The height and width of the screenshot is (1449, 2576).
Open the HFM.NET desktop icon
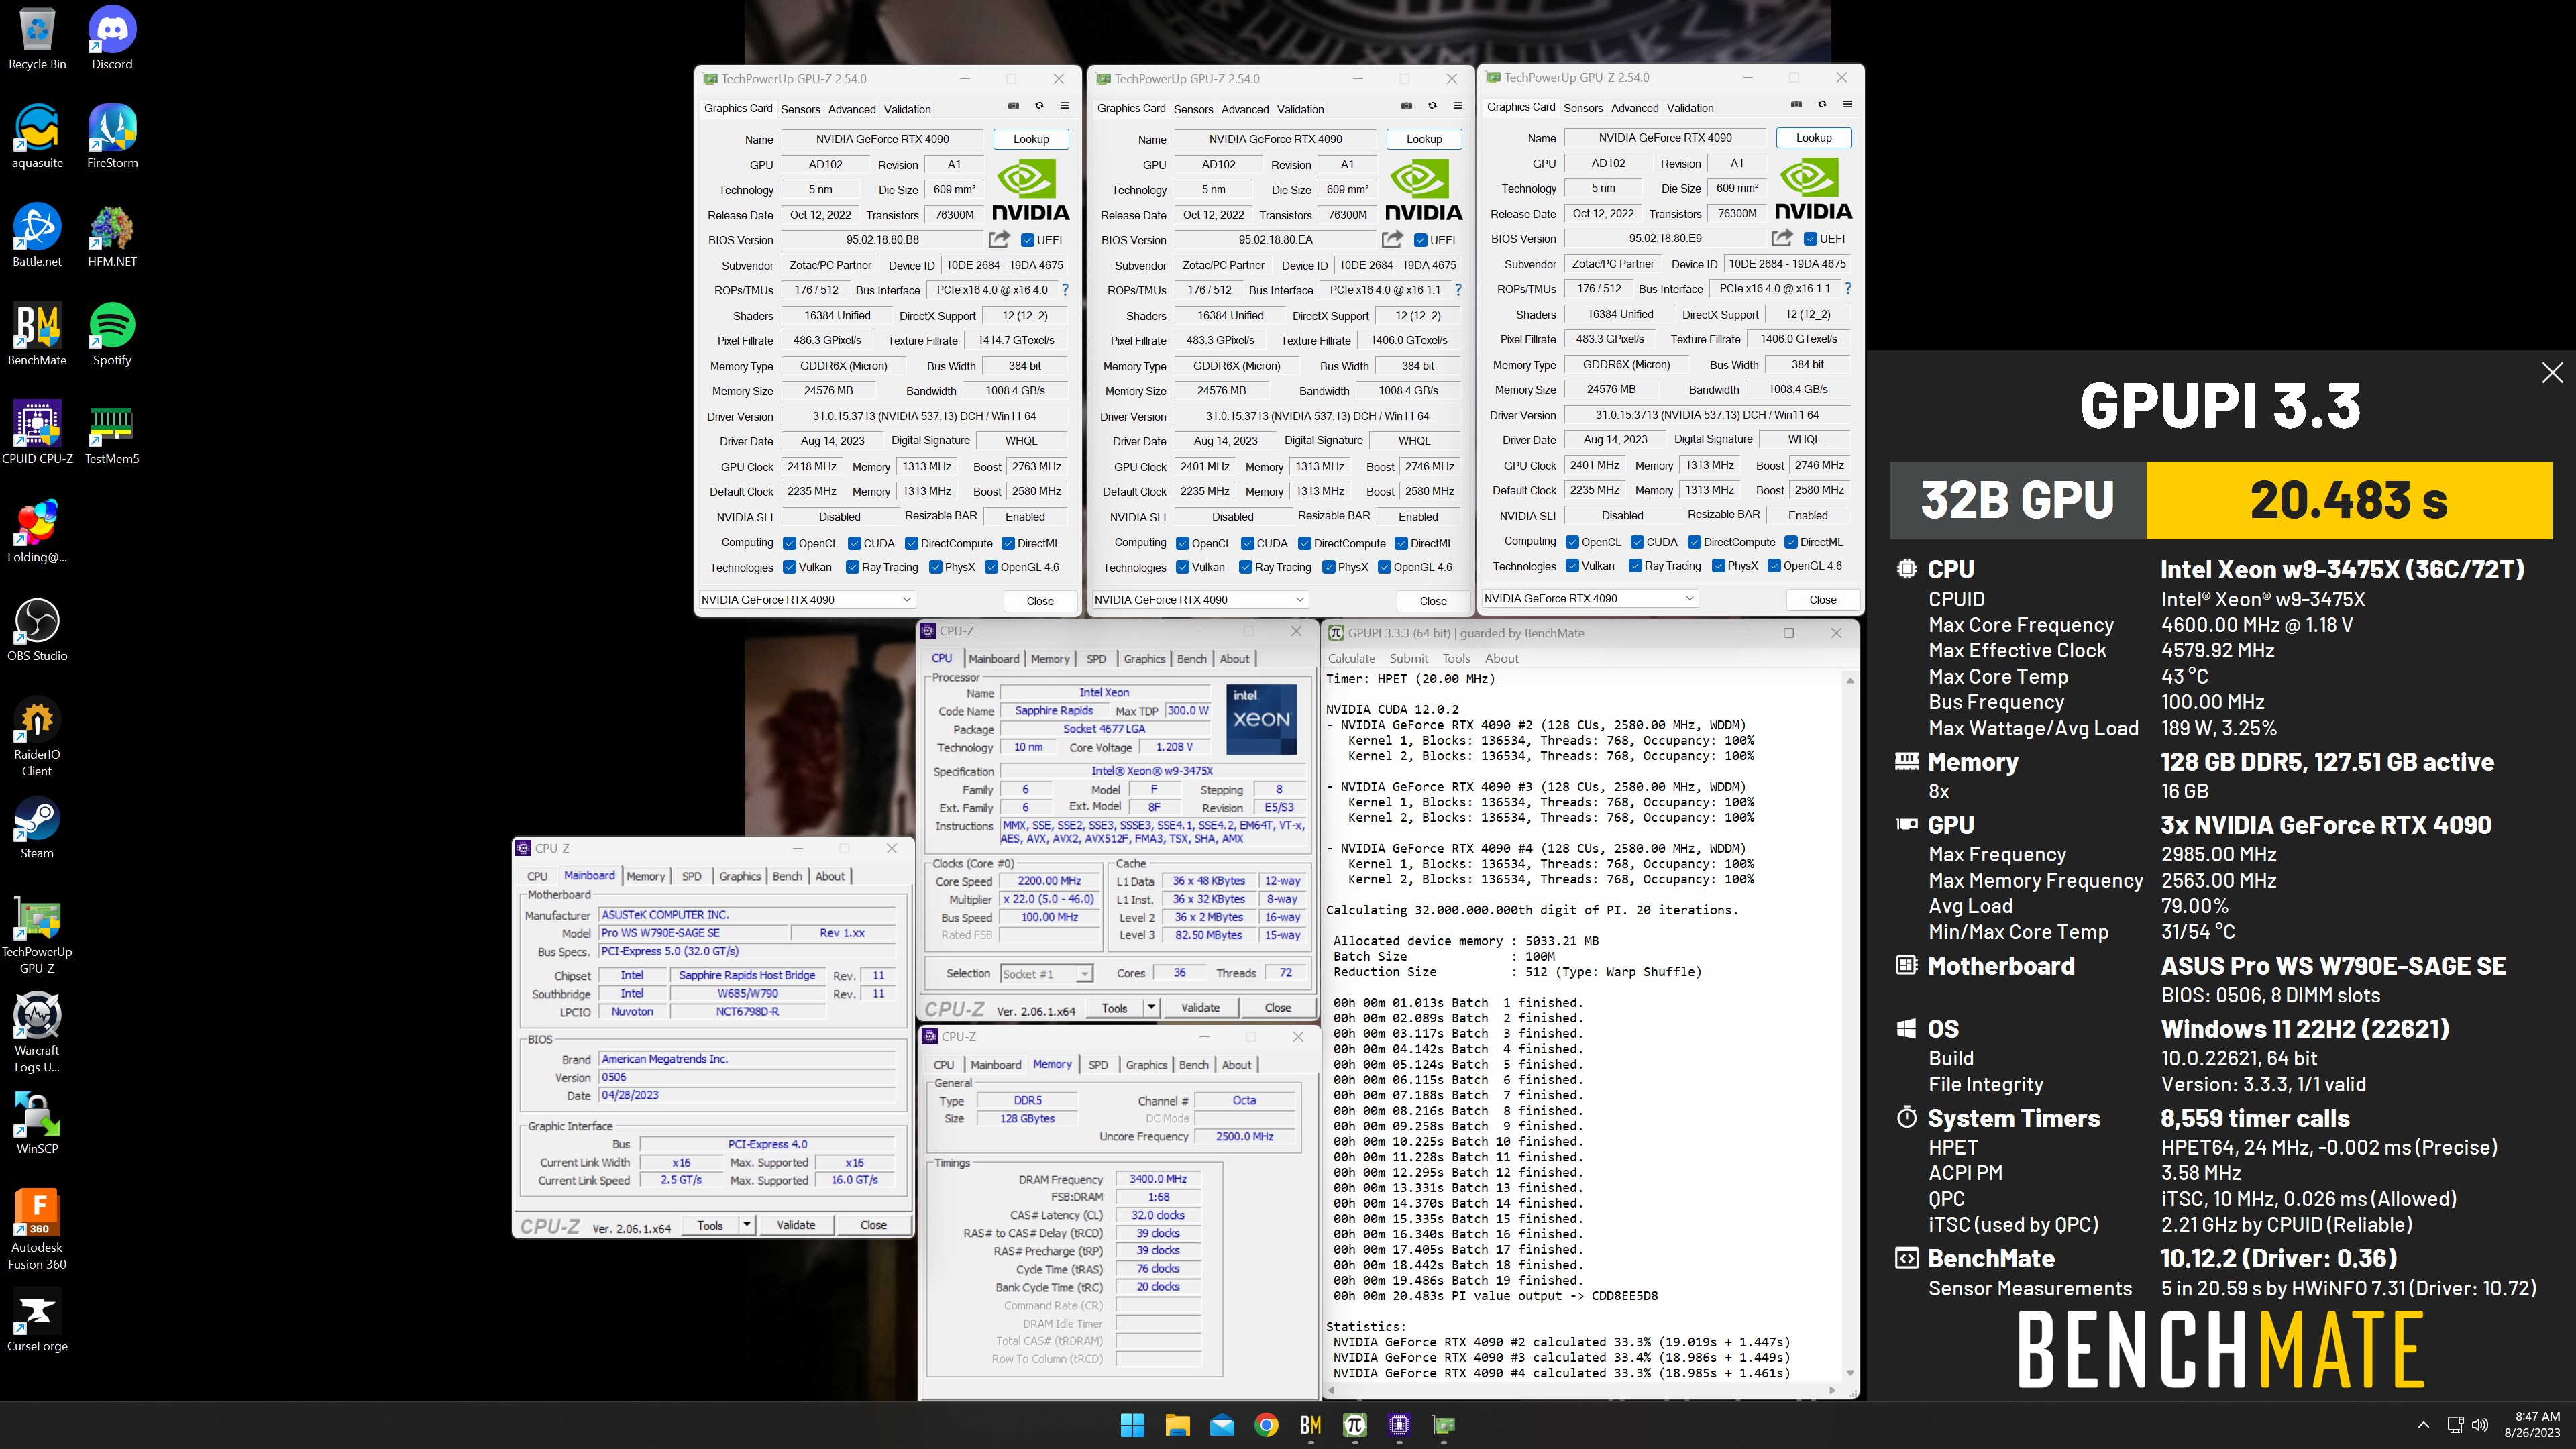tap(112, 236)
